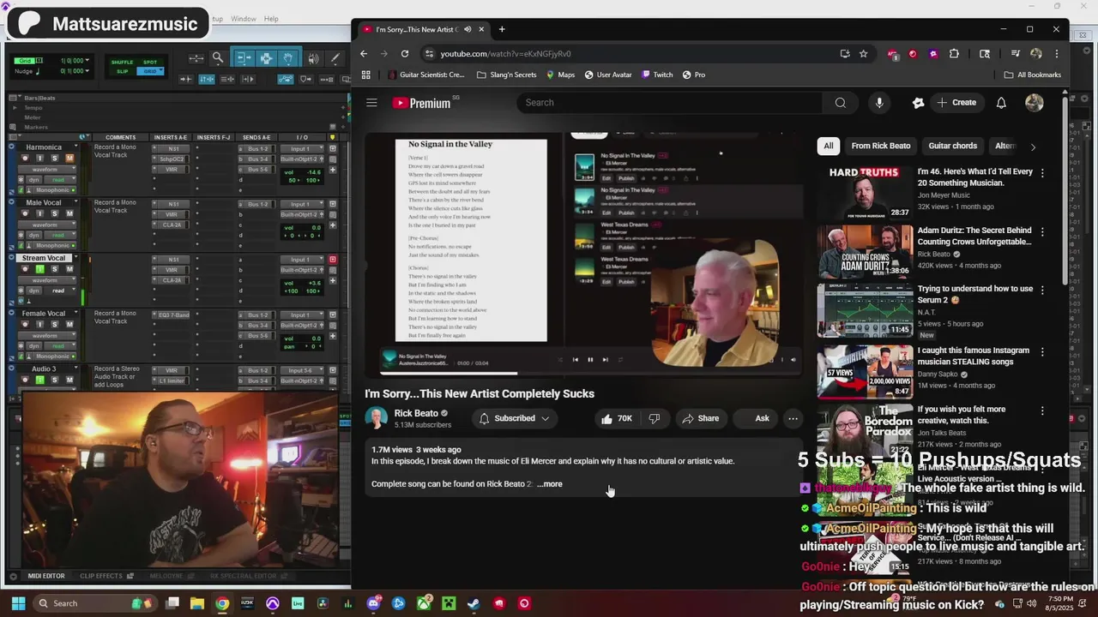The width and height of the screenshot is (1098, 617).
Task: Switch to the MIDI Editor tab
Action: [x=45, y=576]
